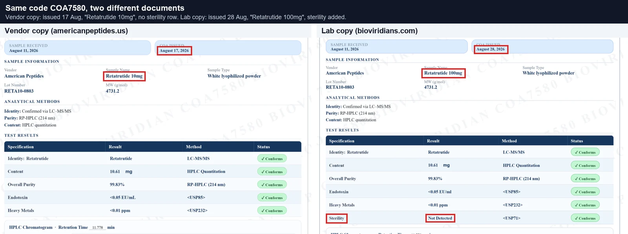Screen dimensions: 628x234
Task: Click 'Identity: Confirmed via LC-MS/MS' in Lab copy
Action: (x=358, y=106)
